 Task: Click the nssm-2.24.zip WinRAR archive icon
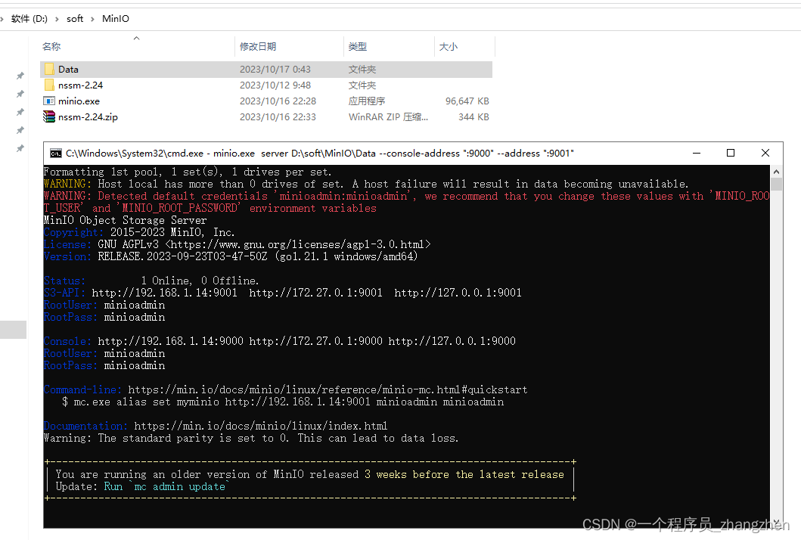(49, 117)
